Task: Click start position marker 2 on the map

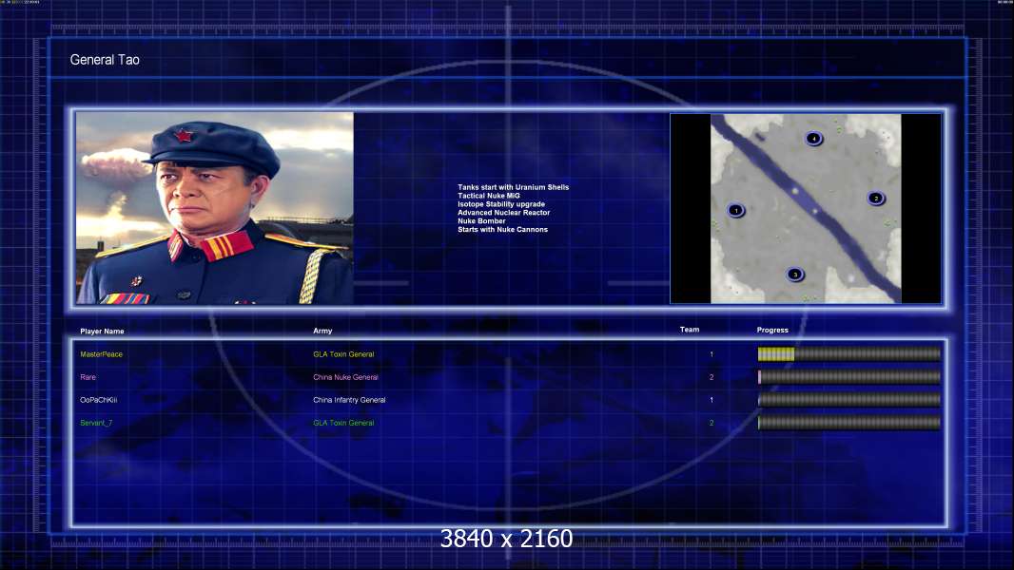Action: click(x=876, y=199)
